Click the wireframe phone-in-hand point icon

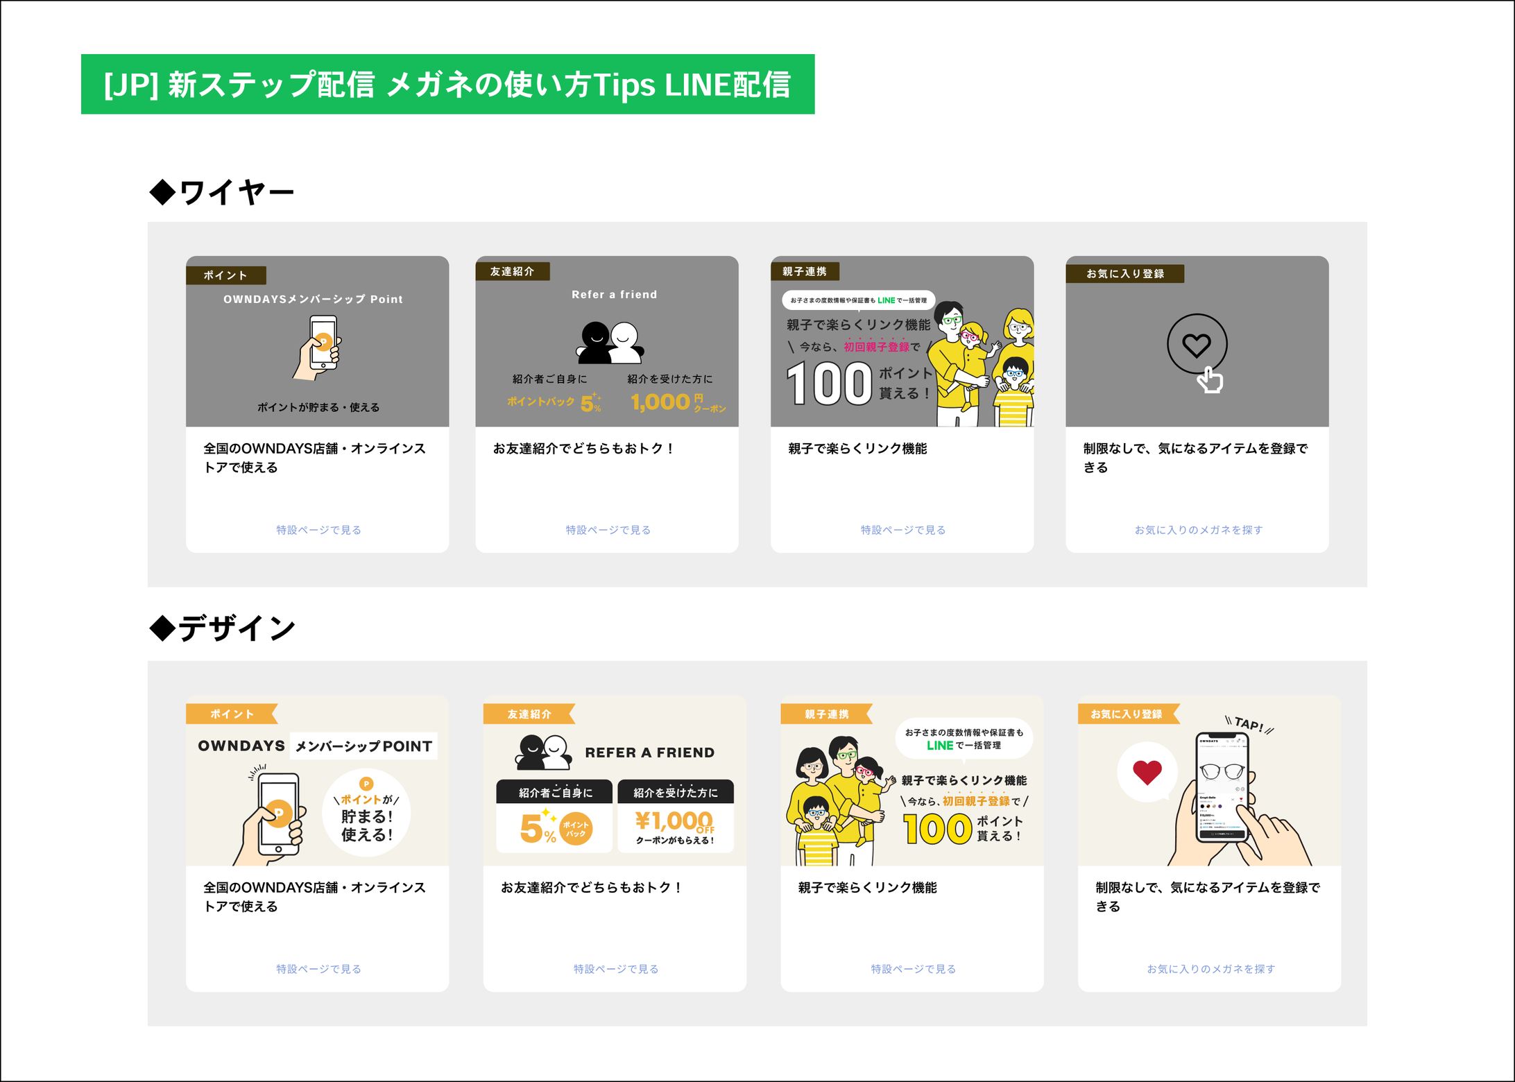(x=318, y=347)
